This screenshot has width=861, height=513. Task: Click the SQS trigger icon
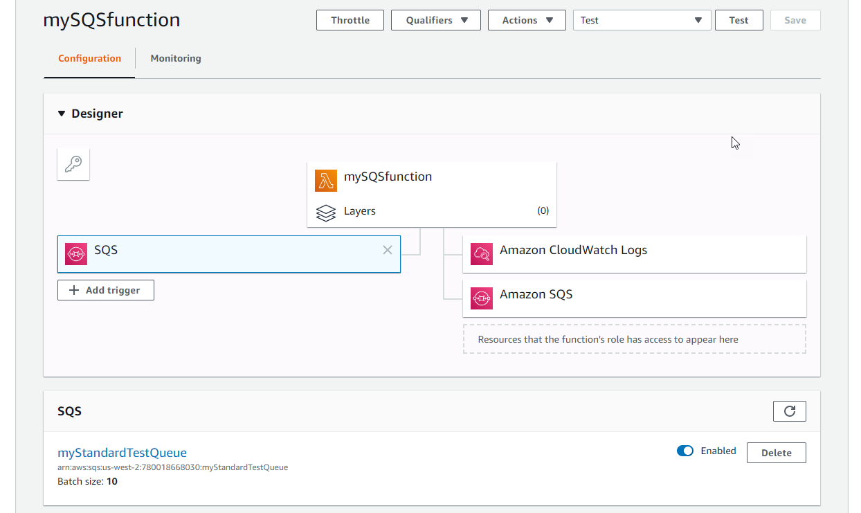point(76,254)
